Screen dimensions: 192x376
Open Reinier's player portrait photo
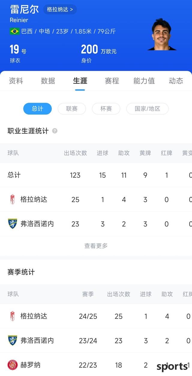(162, 34)
